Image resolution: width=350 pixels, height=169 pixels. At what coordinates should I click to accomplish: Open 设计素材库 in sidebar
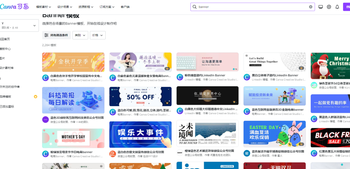pos(7,68)
